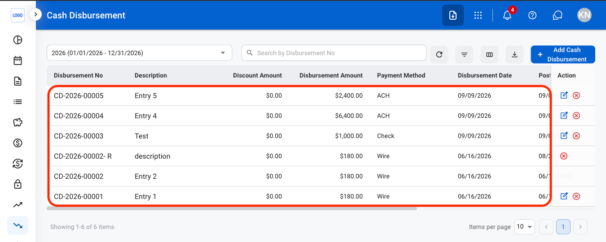Go to next page arrow

click(x=580, y=227)
